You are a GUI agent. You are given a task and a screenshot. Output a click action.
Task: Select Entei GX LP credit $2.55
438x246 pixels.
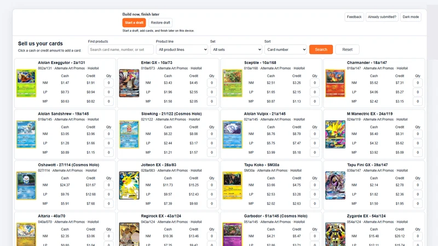194,92
